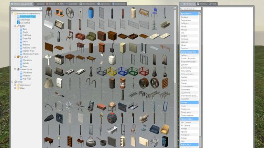Spawn the white washing machine prop
The height and width of the screenshot is (148, 264).
[x=112, y=60]
